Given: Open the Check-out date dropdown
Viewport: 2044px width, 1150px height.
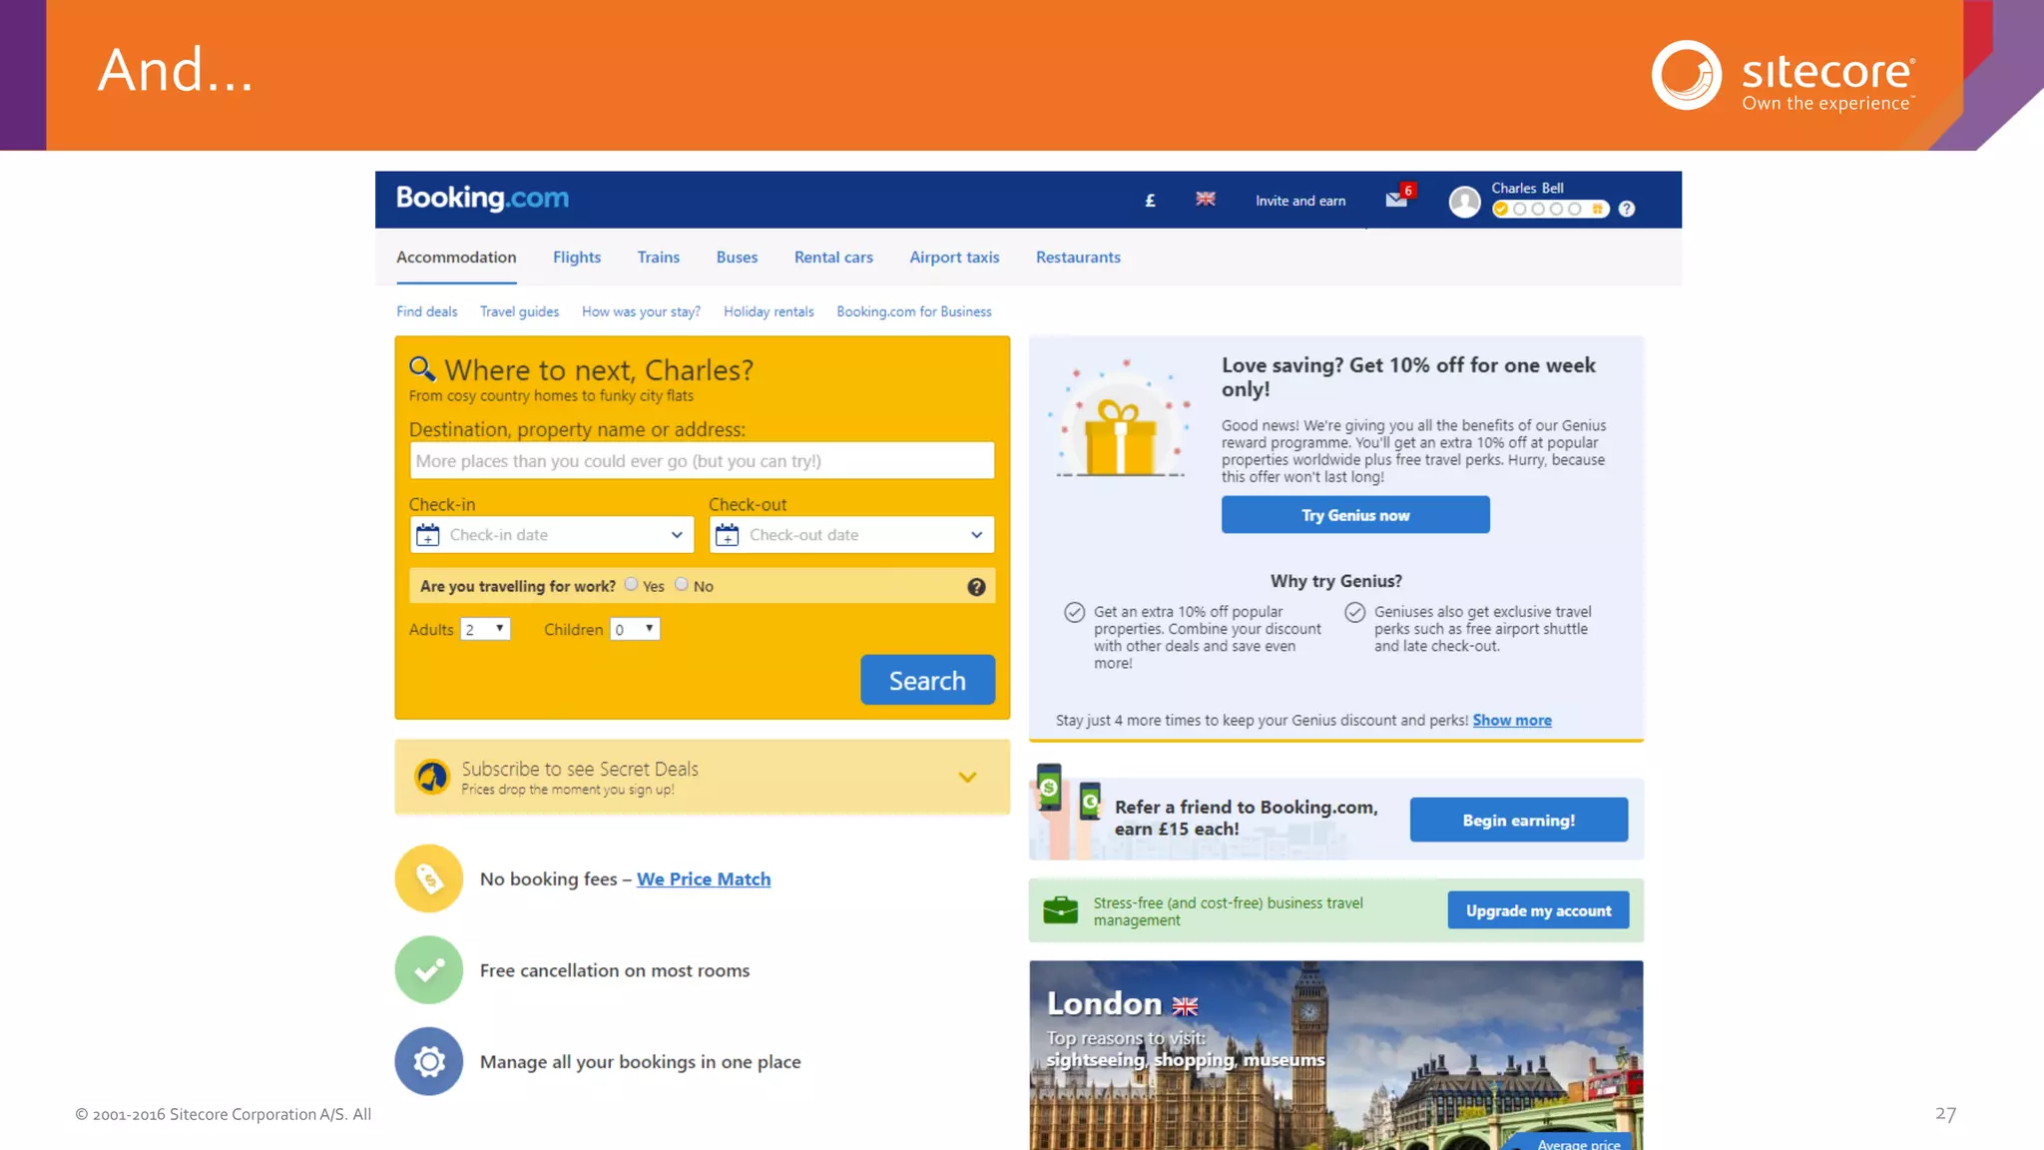Looking at the screenshot, I should tap(852, 535).
